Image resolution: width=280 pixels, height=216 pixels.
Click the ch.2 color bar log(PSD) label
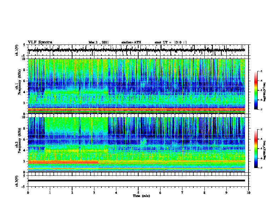(265, 150)
